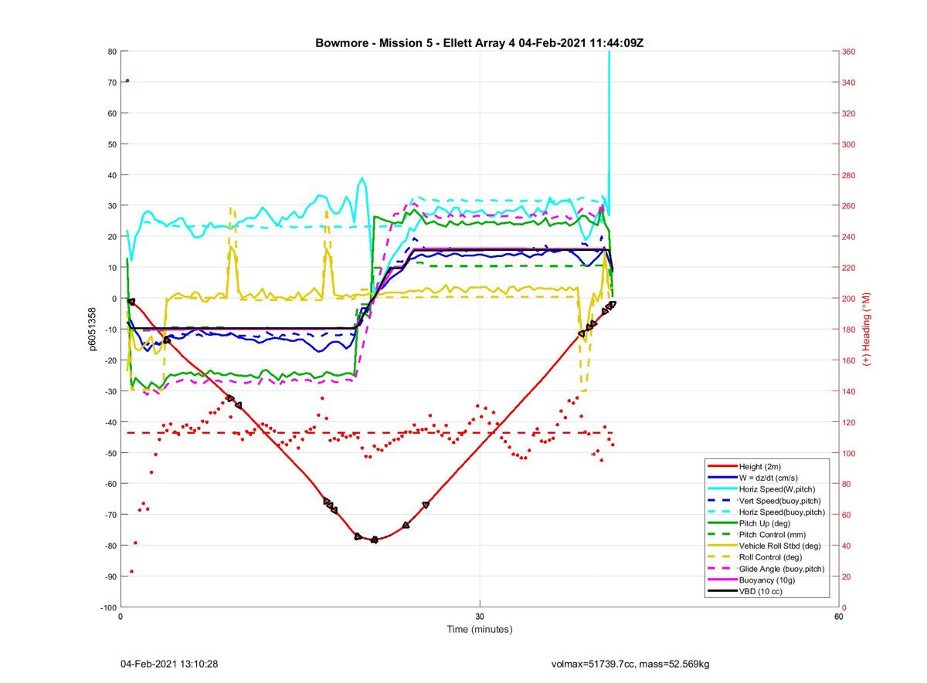Screen dimensions: 927x683
Task: Click the x-axis tick label '60'
Action: (839, 617)
